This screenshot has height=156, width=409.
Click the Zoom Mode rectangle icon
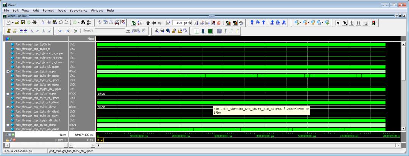pyautogui.click(x=345, y=23)
